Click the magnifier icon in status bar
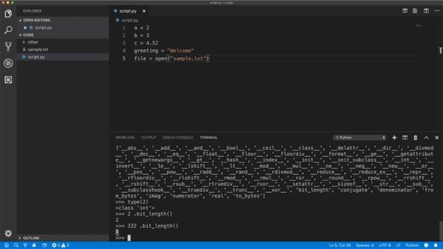443x249 pixels. (16, 246)
